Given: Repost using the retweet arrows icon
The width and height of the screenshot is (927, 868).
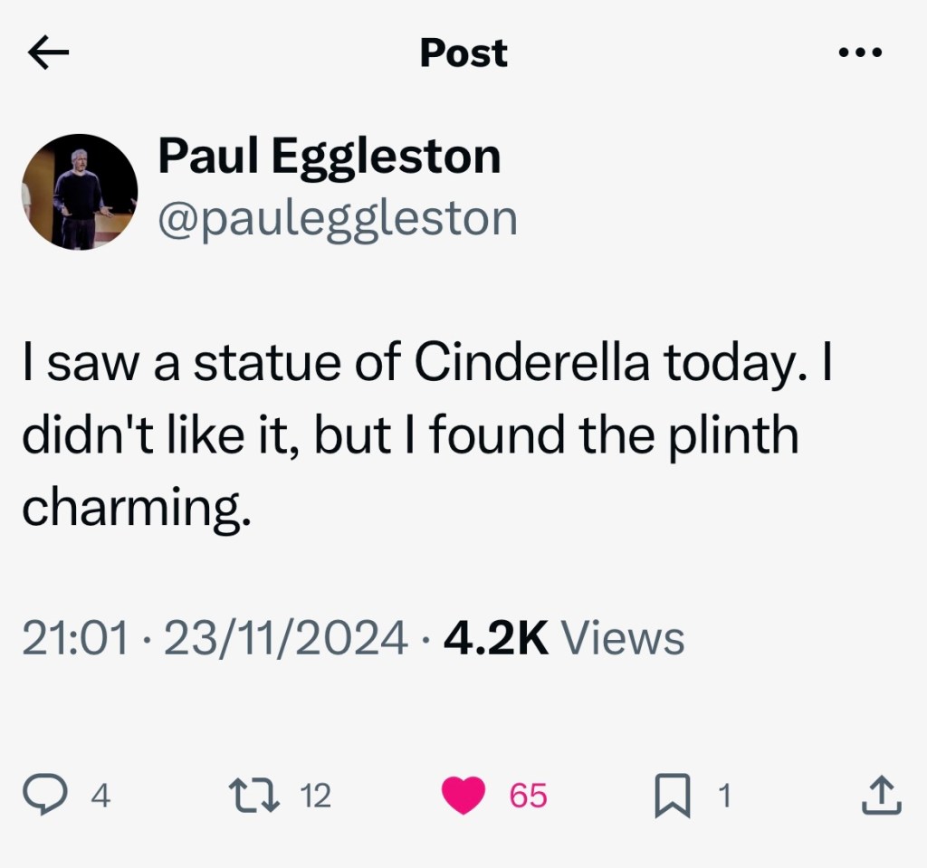Looking at the screenshot, I should tap(254, 796).
